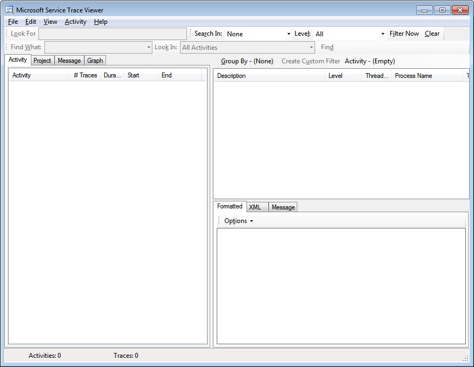Select the XML detail tab

point(257,207)
